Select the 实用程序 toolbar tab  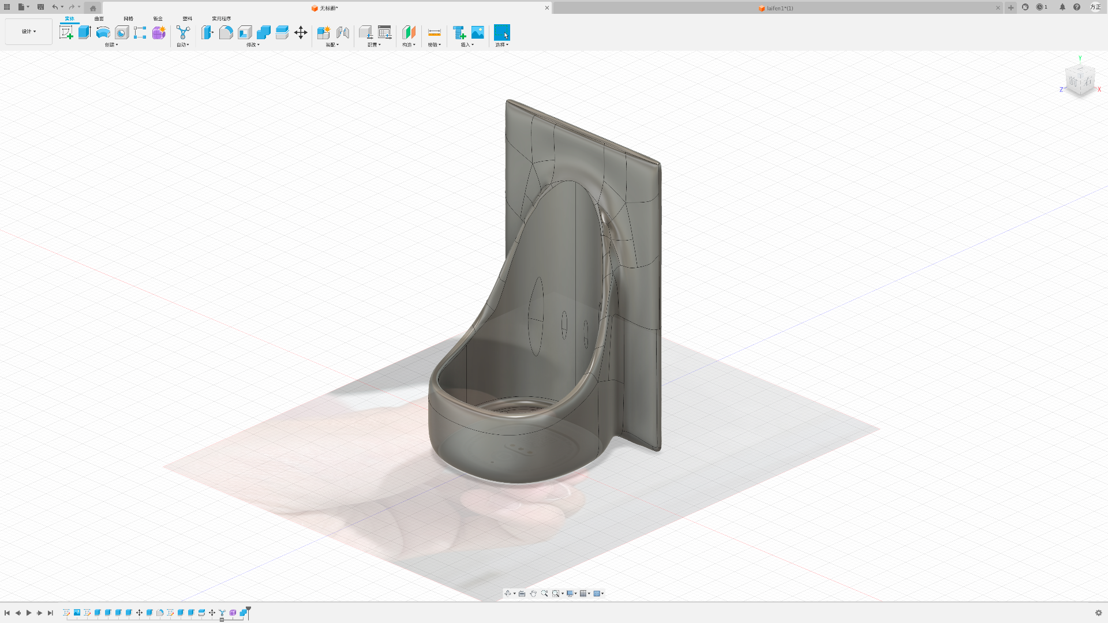[x=221, y=18]
